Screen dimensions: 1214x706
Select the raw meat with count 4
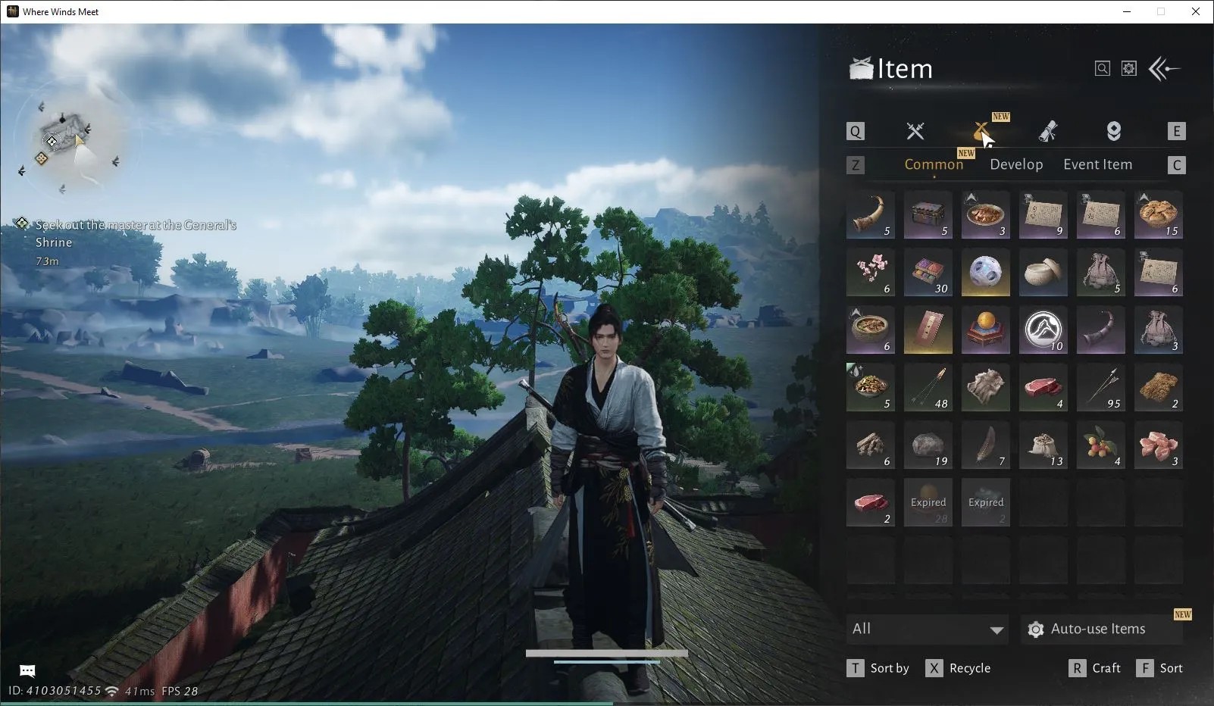pos(1043,387)
